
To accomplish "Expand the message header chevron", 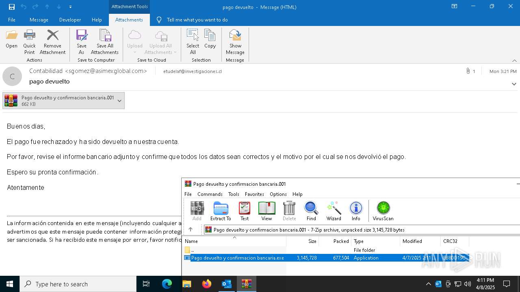I will (514, 84).
